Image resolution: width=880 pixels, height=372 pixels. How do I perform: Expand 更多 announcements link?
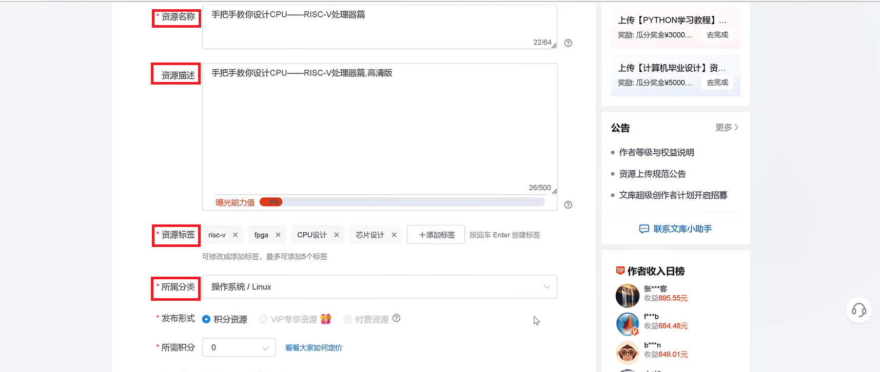click(x=727, y=128)
